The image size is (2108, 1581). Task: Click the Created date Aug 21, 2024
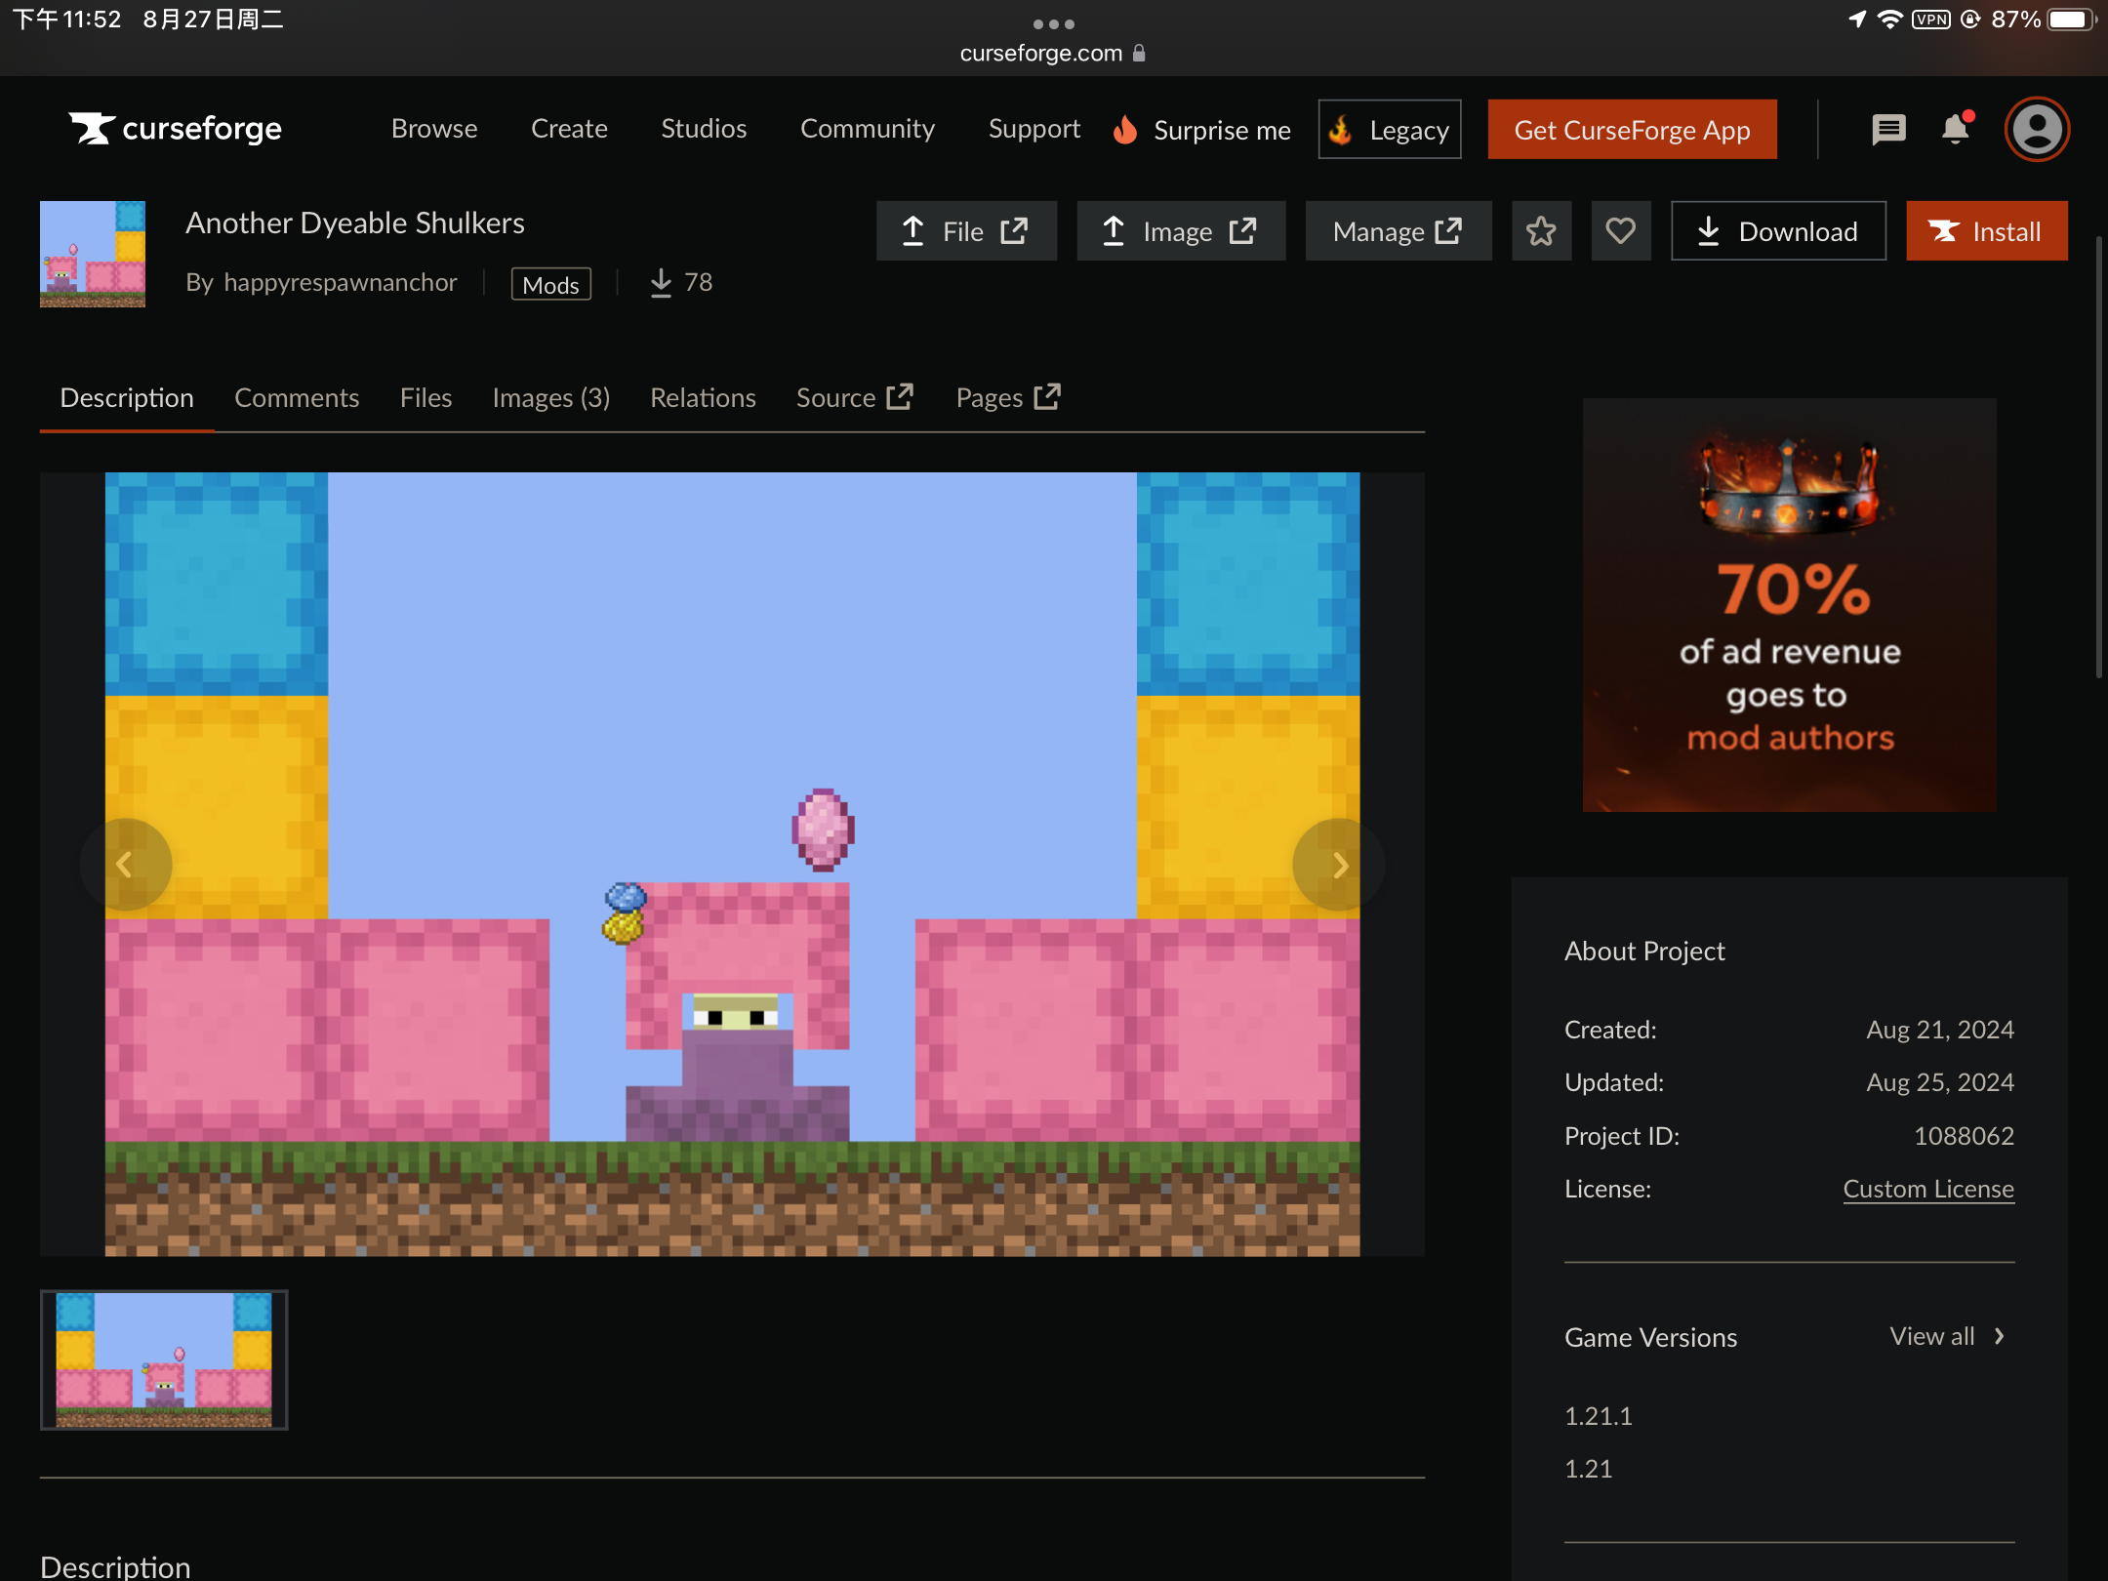pos(1940,1030)
